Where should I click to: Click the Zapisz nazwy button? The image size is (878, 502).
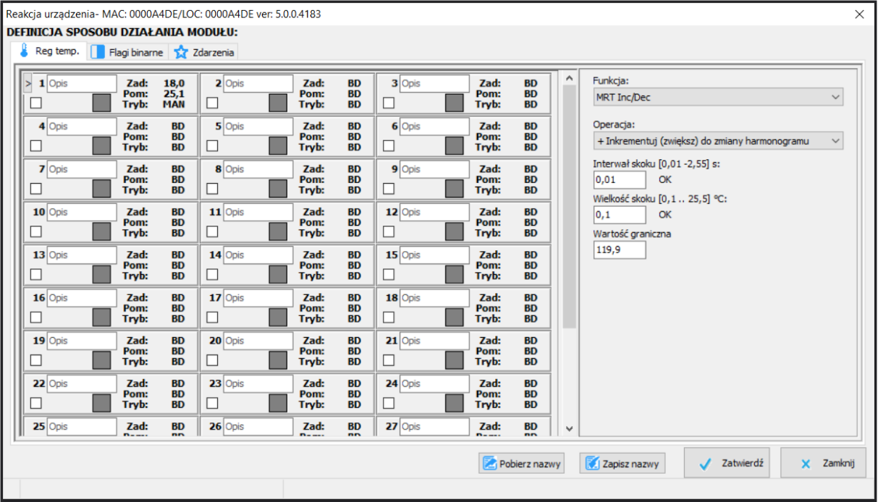pyautogui.click(x=622, y=464)
